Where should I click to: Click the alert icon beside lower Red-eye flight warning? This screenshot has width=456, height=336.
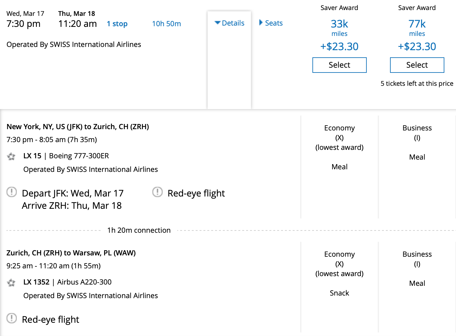pos(11,319)
